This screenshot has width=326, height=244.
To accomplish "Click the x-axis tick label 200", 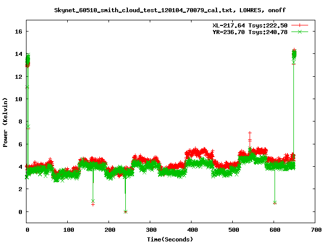I will [x=110, y=230].
